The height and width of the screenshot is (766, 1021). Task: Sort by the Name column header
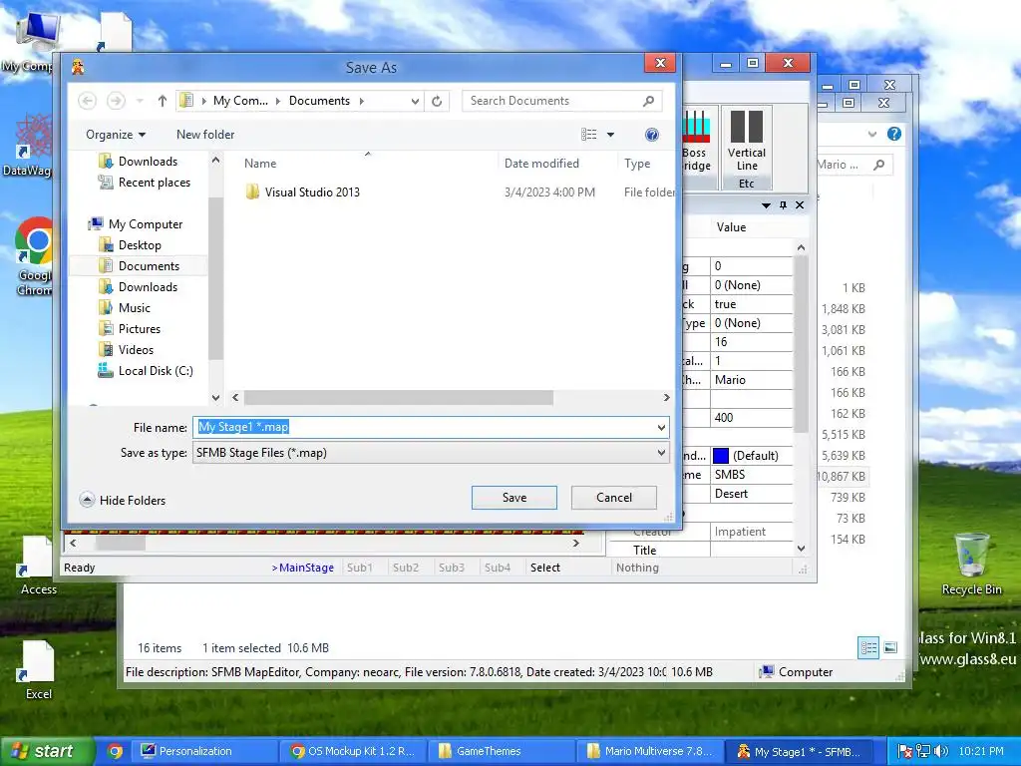[x=260, y=164]
